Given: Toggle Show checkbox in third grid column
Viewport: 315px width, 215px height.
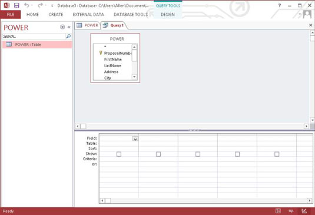Looking at the screenshot, I should point(198,154).
